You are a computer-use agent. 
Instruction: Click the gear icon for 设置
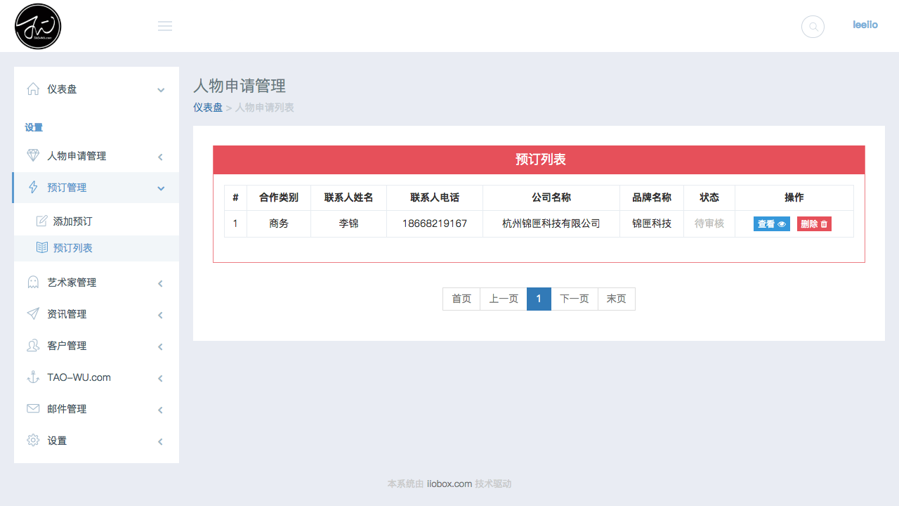coord(33,440)
